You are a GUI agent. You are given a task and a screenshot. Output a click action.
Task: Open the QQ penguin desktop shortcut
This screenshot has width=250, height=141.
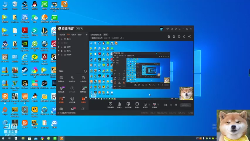pyautogui.click(x=35, y=5)
